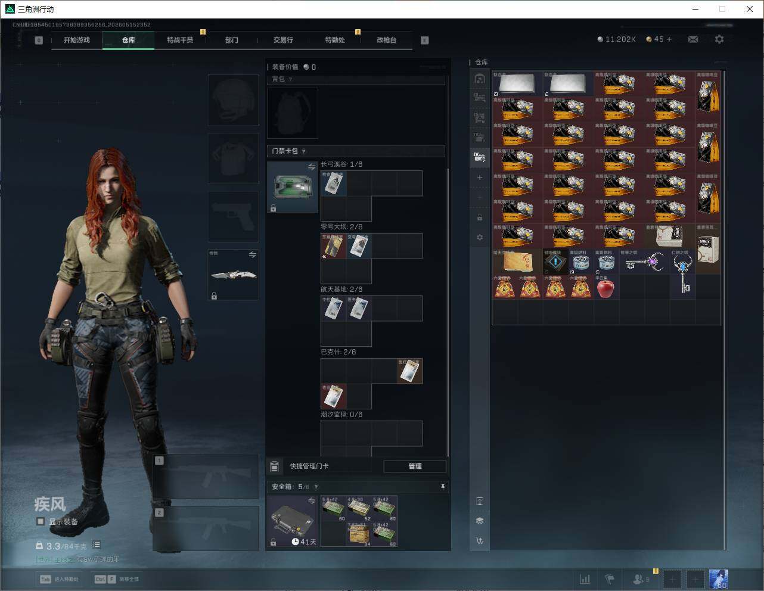Open help tooltip next to 安全箱
The height and width of the screenshot is (591, 764).
(316, 487)
